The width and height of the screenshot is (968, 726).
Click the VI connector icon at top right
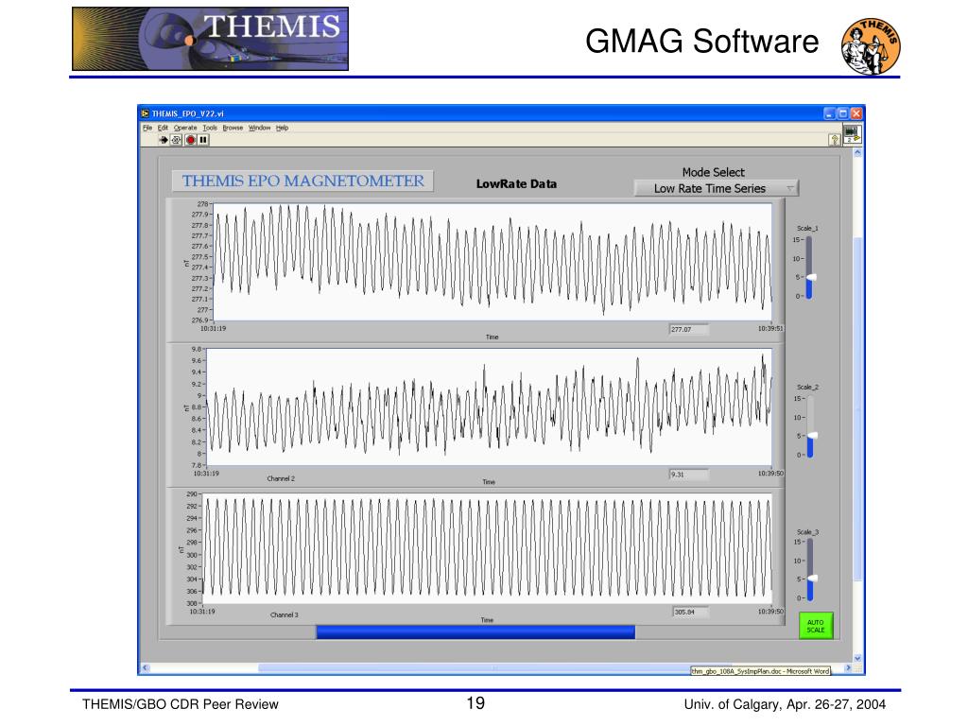pyautogui.click(x=852, y=133)
